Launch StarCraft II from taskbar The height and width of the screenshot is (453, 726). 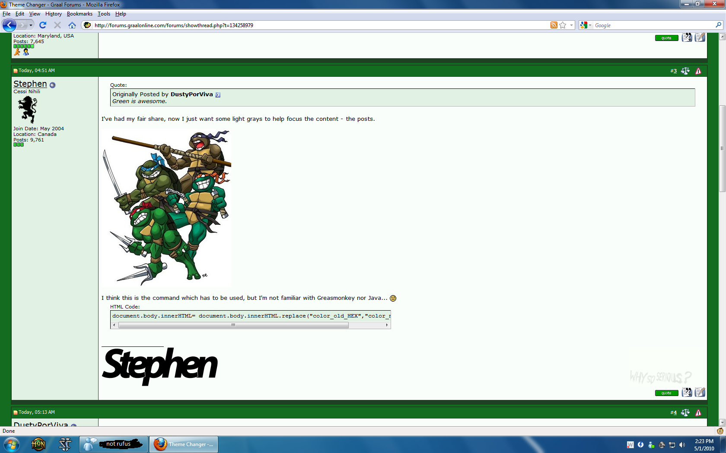tap(65, 444)
